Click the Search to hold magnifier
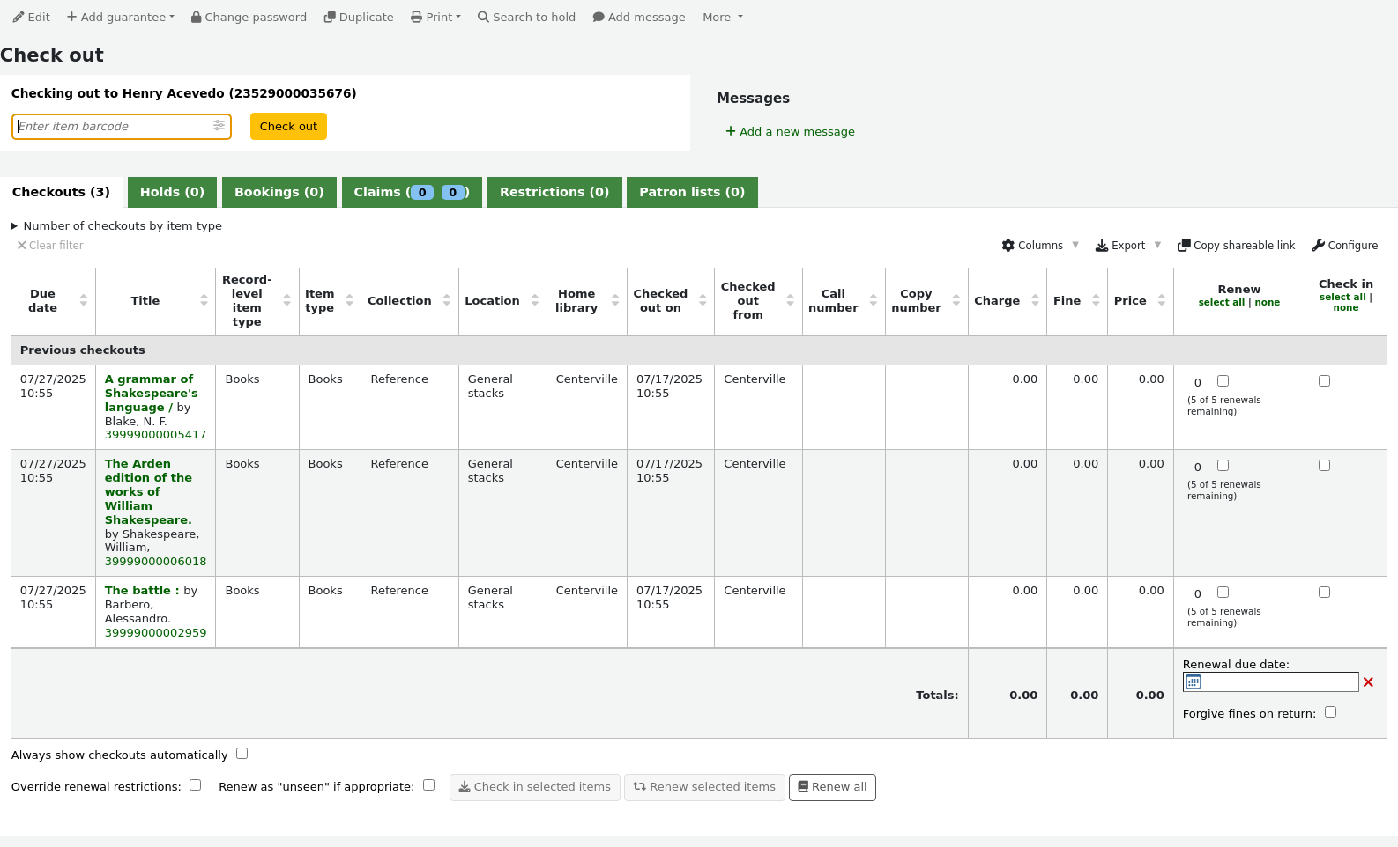The image size is (1398, 847). tap(483, 17)
